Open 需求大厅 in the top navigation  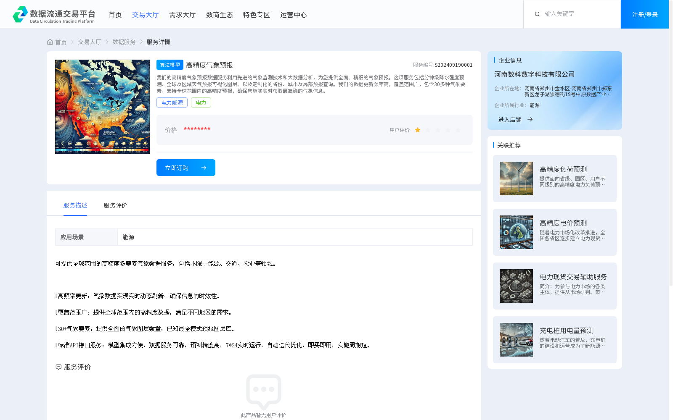(183, 15)
